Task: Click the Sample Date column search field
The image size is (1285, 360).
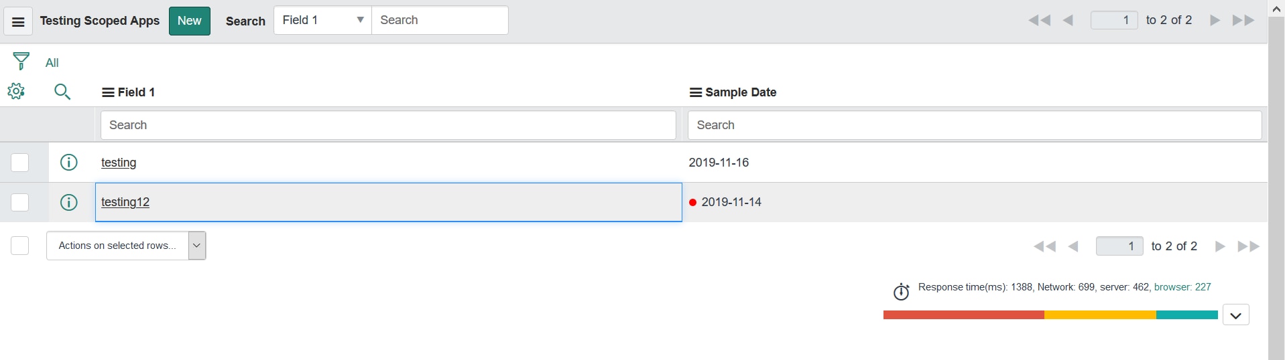Action: 975,125
